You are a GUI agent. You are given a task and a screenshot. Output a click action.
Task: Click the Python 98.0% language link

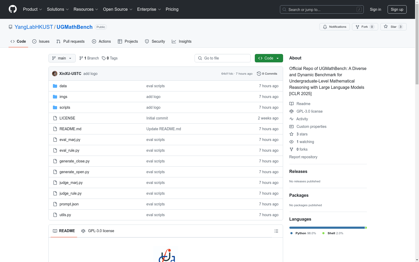pyautogui.click(x=303, y=233)
